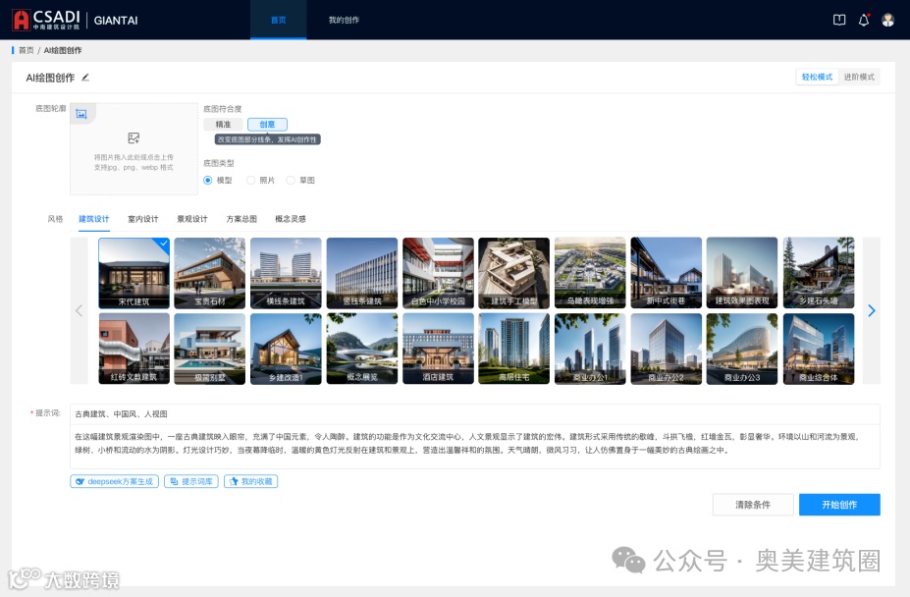Select the 商业综合体 style thumbnail
The image size is (910, 597).
pyautogui.click(x=819, y=349)
